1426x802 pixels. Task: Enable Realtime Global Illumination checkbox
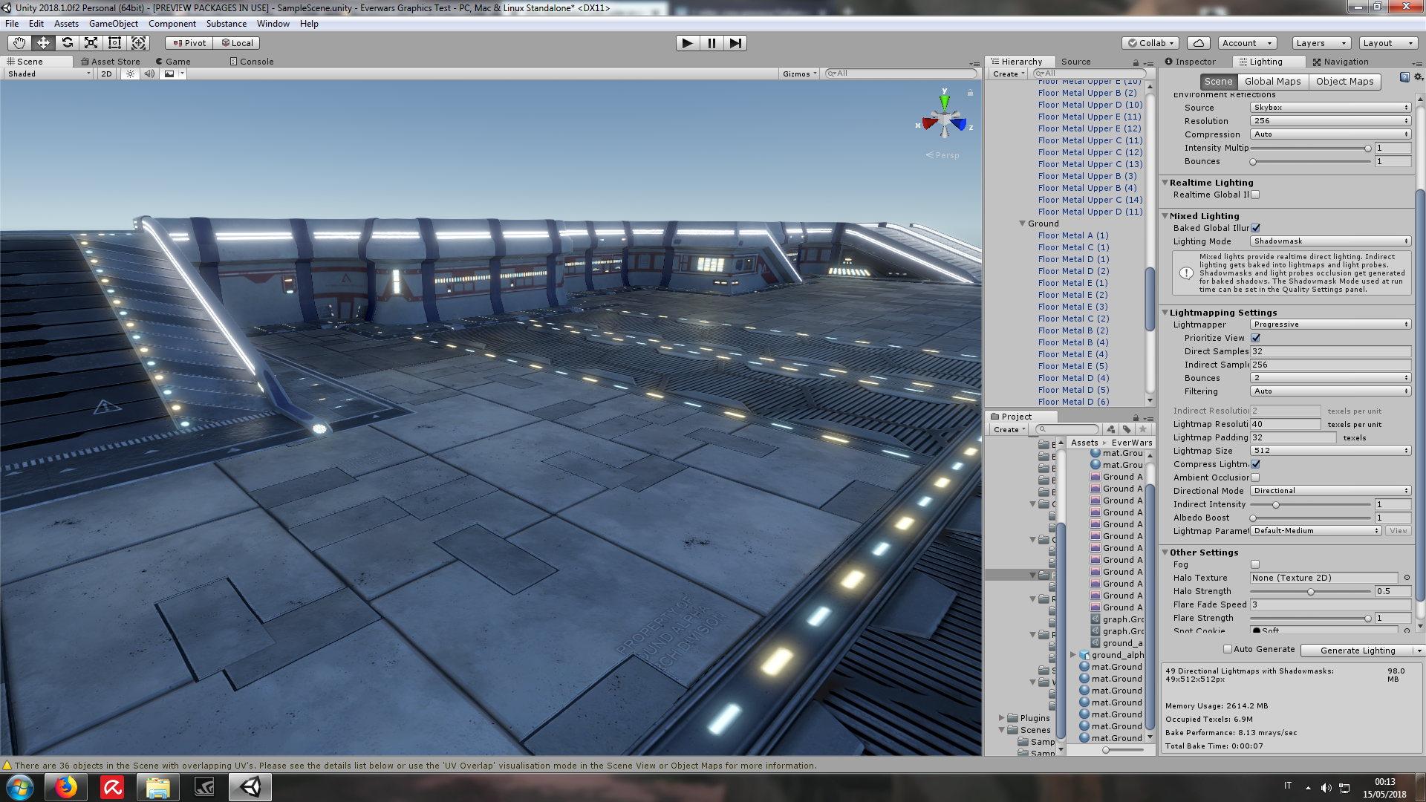(x=1255, y=195)
